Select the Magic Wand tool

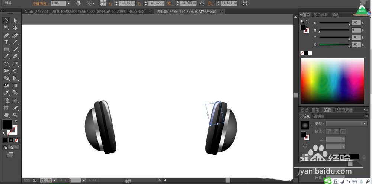pos(6,28)
